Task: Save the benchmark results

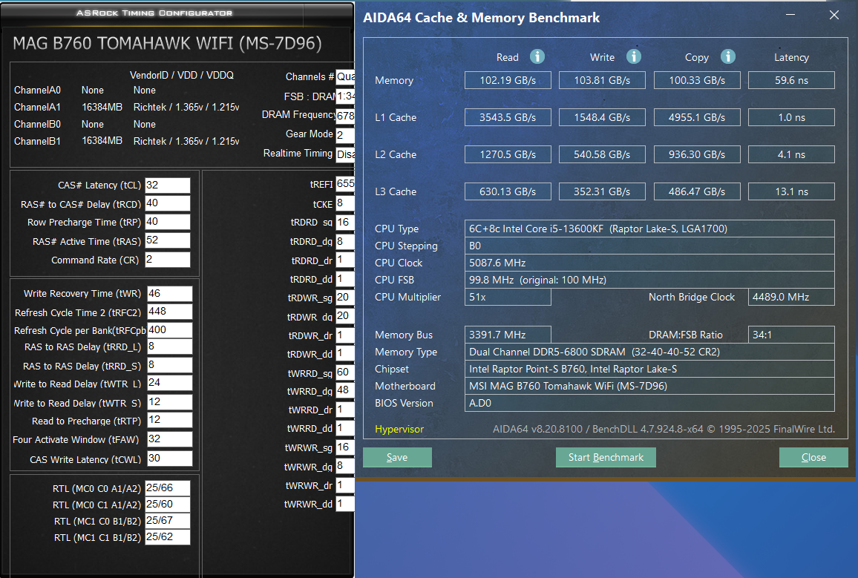Action: (397, 457)
